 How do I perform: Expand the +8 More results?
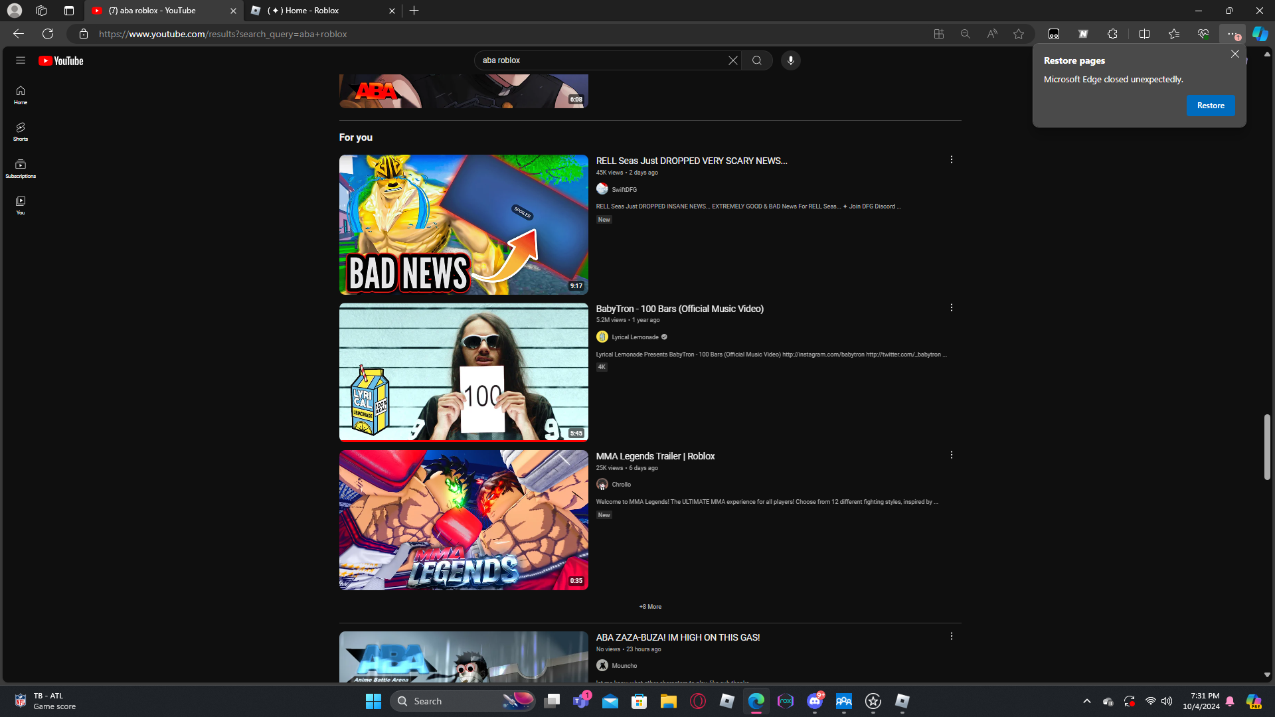tap(650, 607)
